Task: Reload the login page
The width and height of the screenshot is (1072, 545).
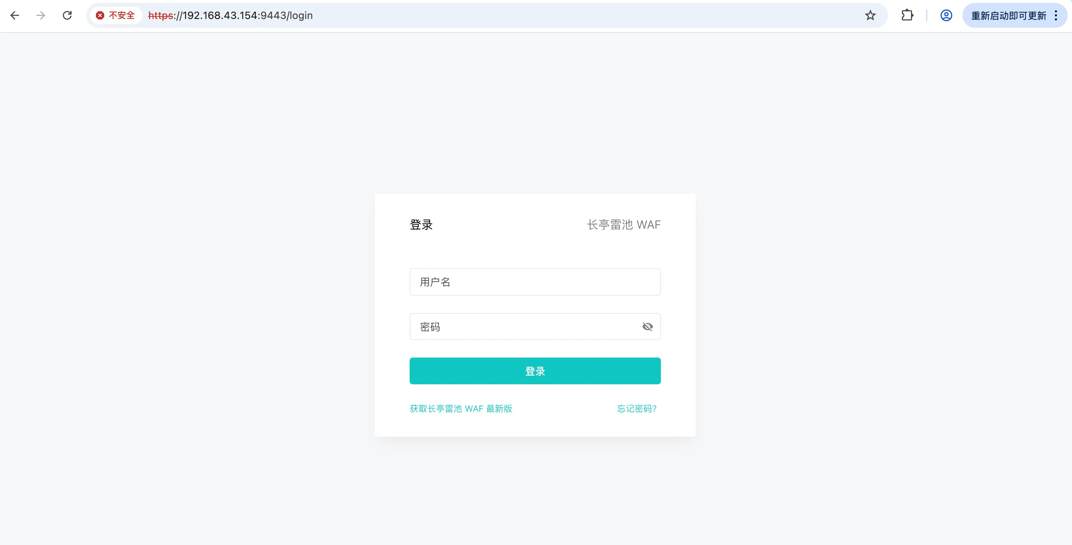Action: click(x=67, y=15)
